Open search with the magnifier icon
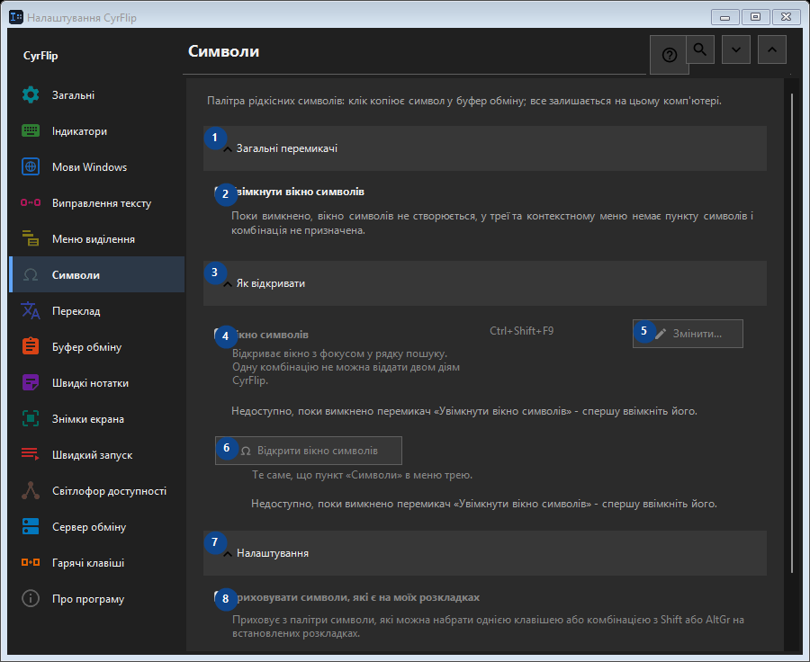This screenshot has width=810, height=662. [700, 49]
